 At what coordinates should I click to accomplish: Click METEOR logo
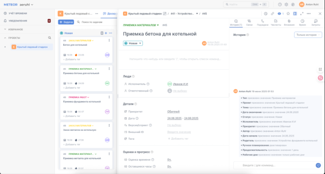[x=11, y=4]
